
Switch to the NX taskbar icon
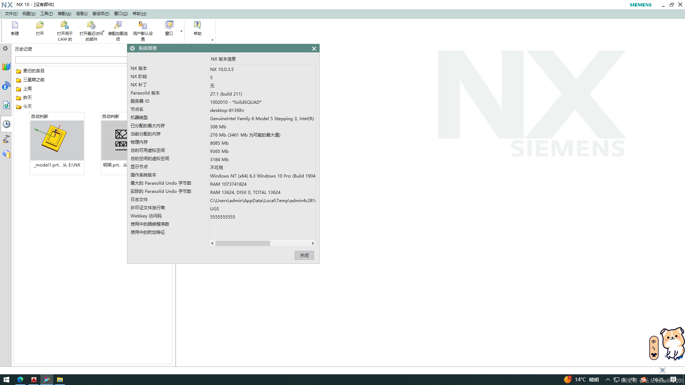(47, 380)
